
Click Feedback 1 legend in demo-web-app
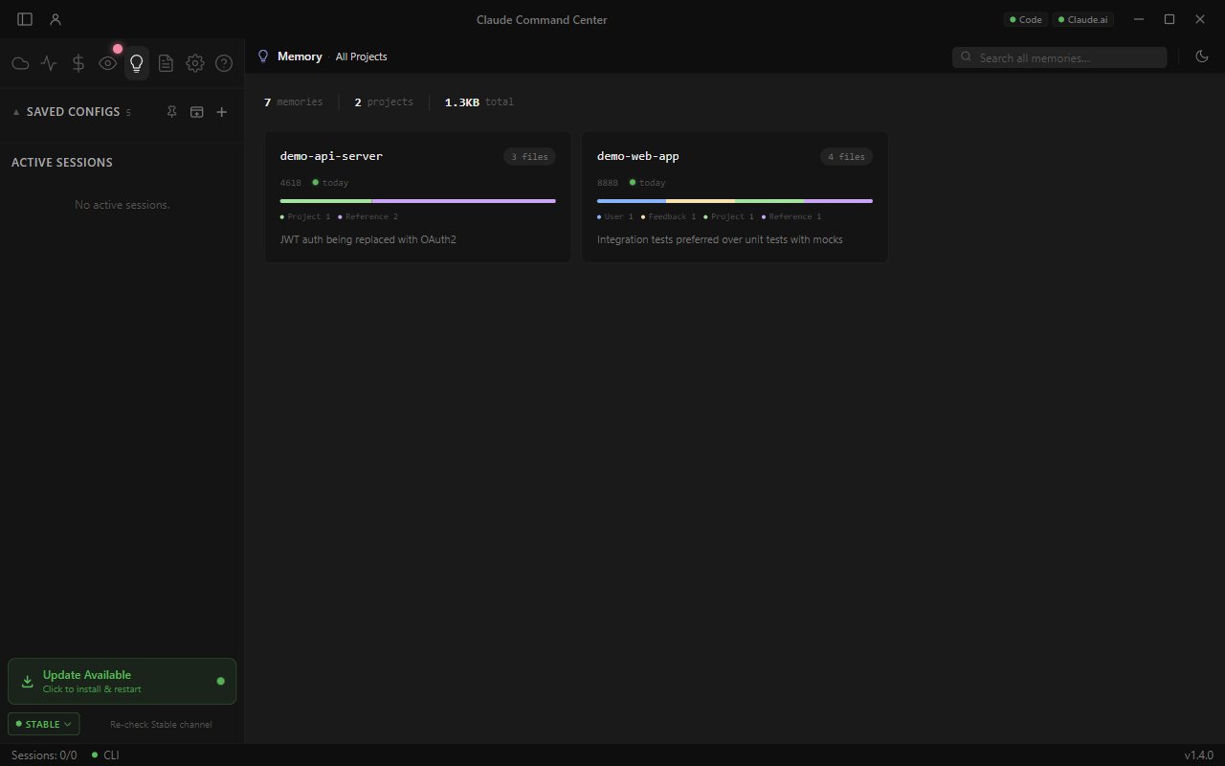pyautogui.click(x=668, y=217)
